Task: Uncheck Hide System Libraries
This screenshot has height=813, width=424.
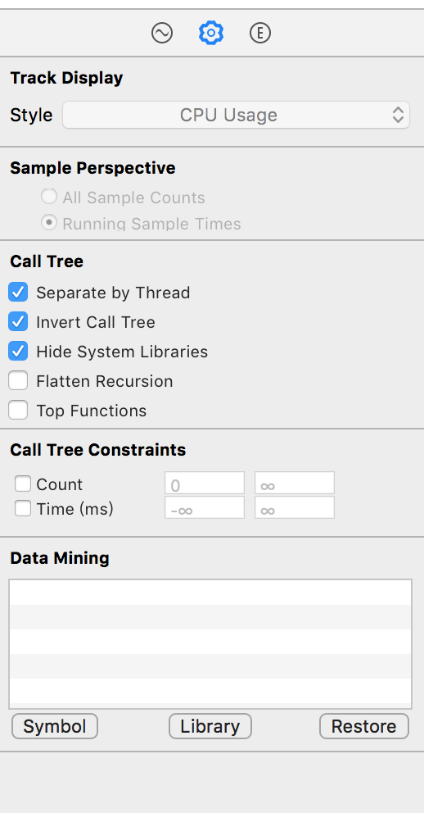Action: pyautogui.click(x=18, y=352)
